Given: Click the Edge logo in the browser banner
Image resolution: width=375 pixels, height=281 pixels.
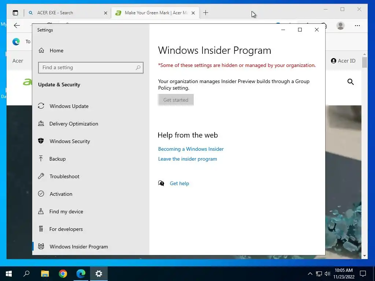Looking at the screenshot, I should [x=16, y=42].
